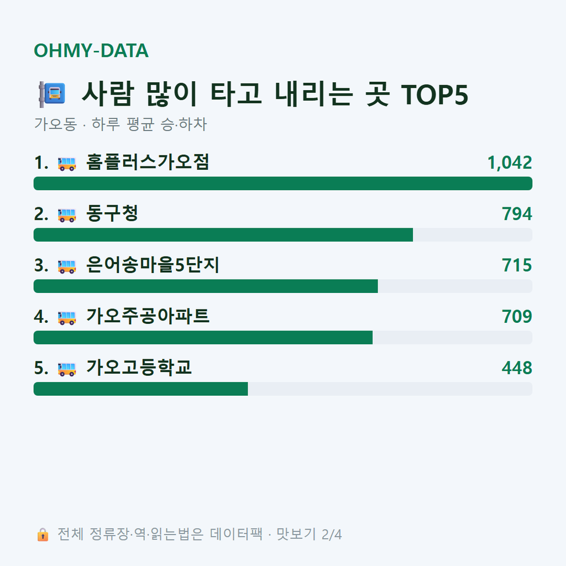566x566 pixels.
Task: Click the full progress bar for 1,042
Action: [283, 184]
